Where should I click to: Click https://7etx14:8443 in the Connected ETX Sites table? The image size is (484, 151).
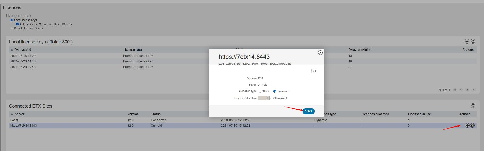tap(23, 126)
